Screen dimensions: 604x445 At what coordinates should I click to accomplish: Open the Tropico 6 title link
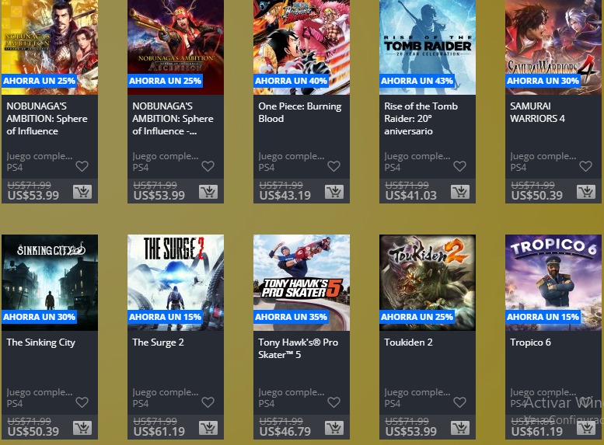pyautogui.click(x=530, y=342)
